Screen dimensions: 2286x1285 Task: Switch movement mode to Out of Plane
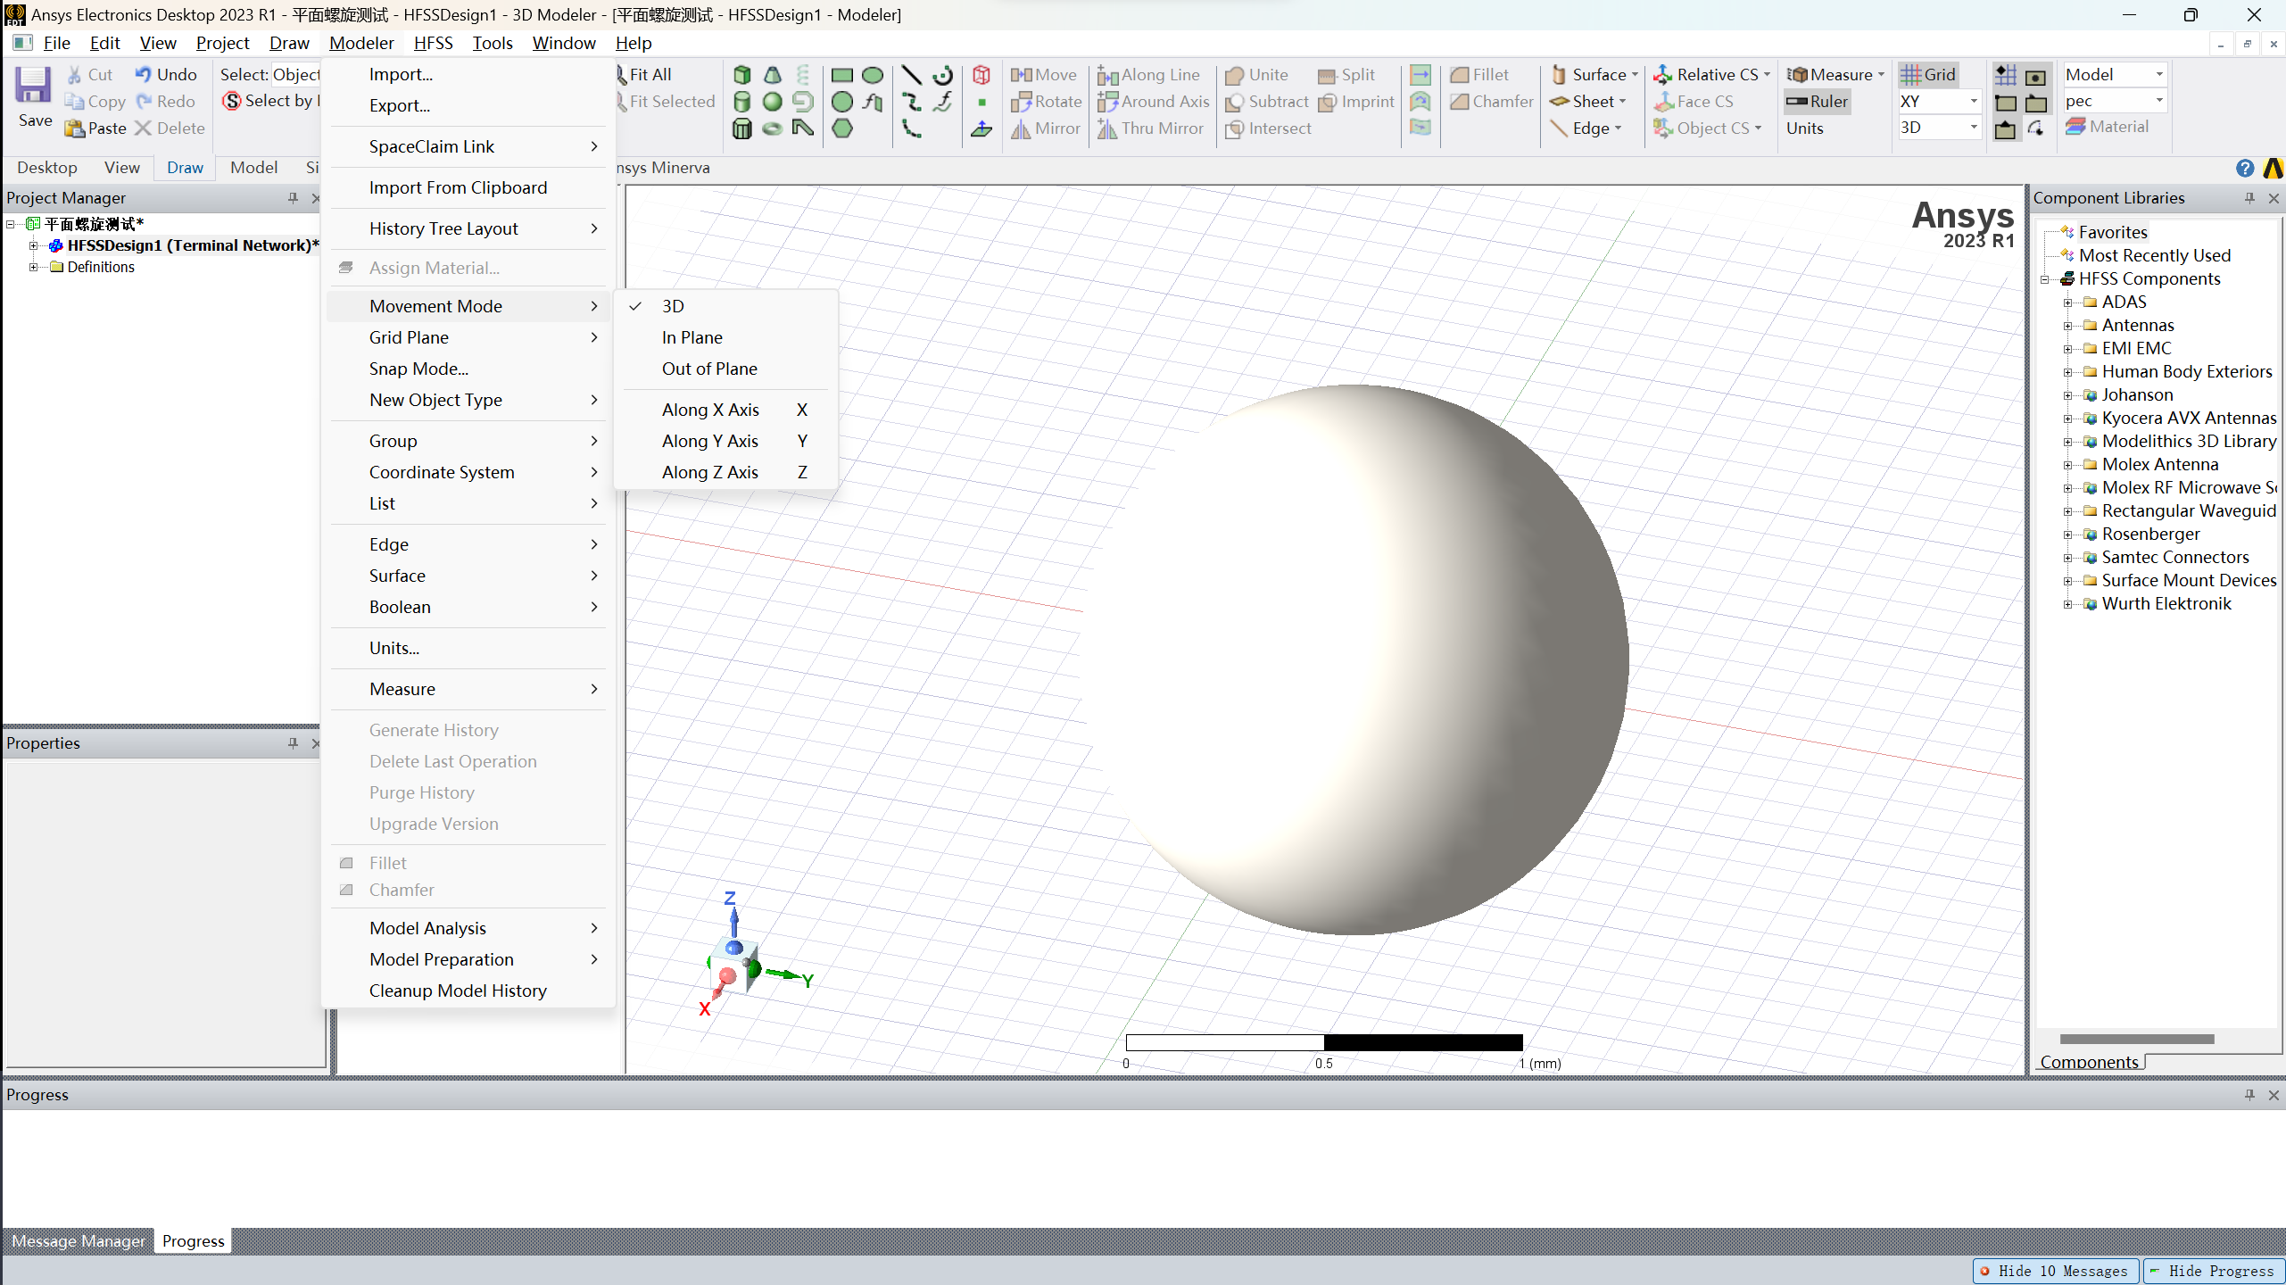(x=726, y=369)
